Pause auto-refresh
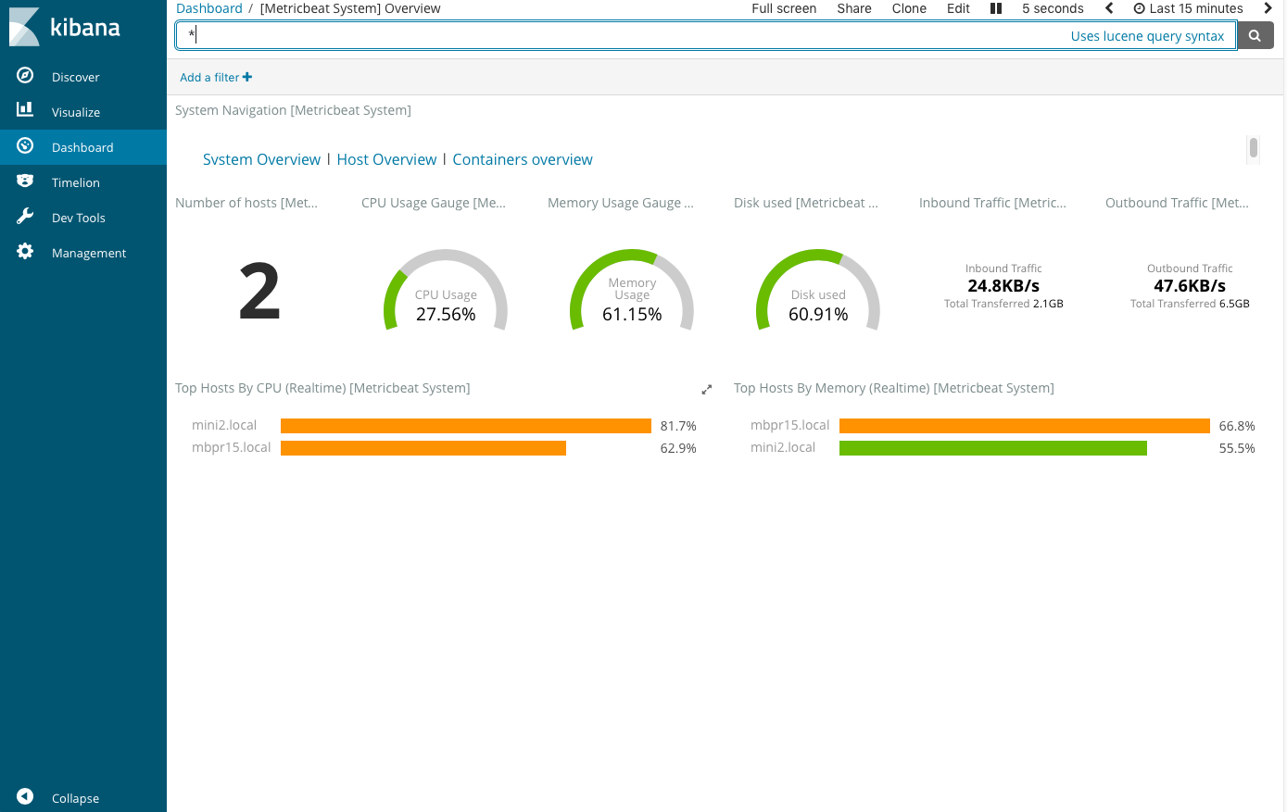Image resolution: width=1287 pixels, height=812 pixels. 996,8
